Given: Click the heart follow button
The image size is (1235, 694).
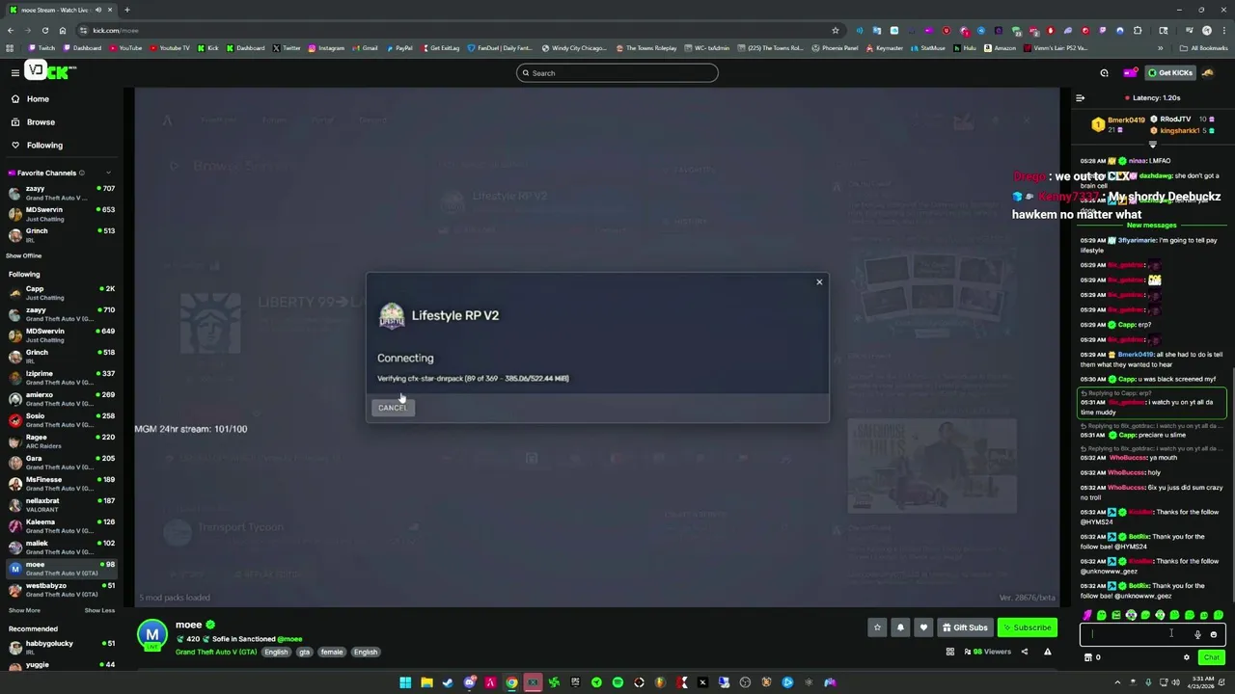Looking at the screenshot, I should [923, 627].
